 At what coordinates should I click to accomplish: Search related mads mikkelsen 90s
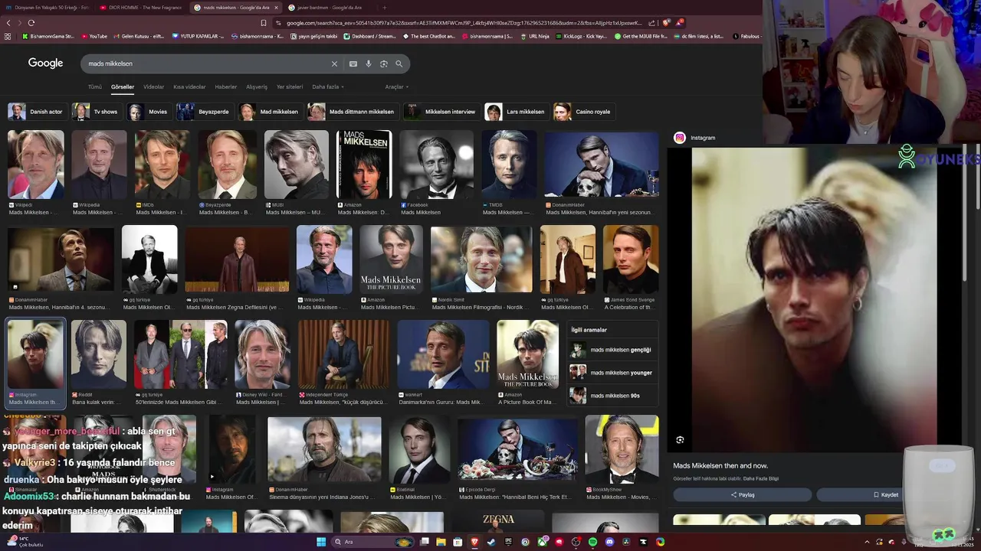[613, 396]
